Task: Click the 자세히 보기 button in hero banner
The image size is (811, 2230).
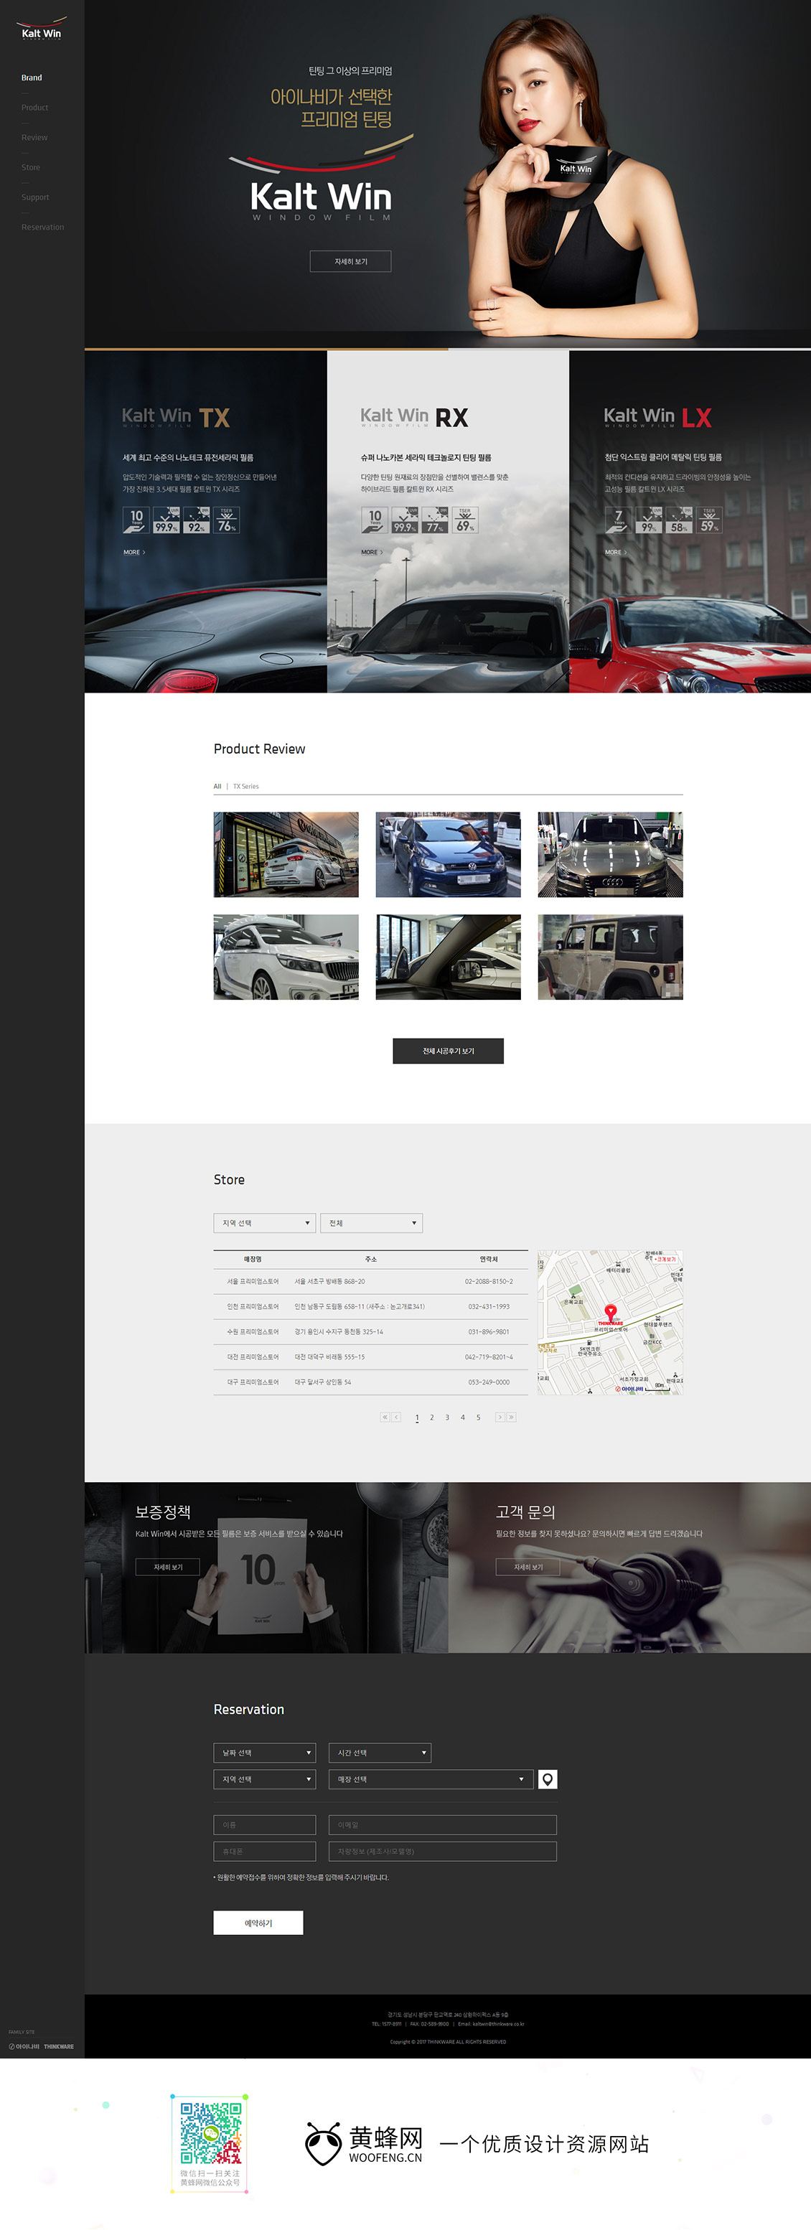Action: coord(350,261)
